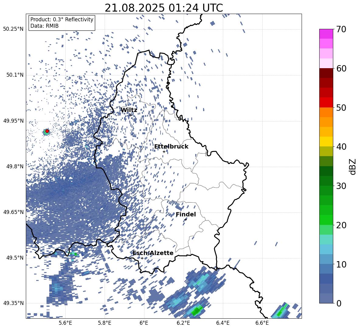360x329 pixels.
Task: Click the cross marker at Esch/Alzette
Action: click(142, 258)
